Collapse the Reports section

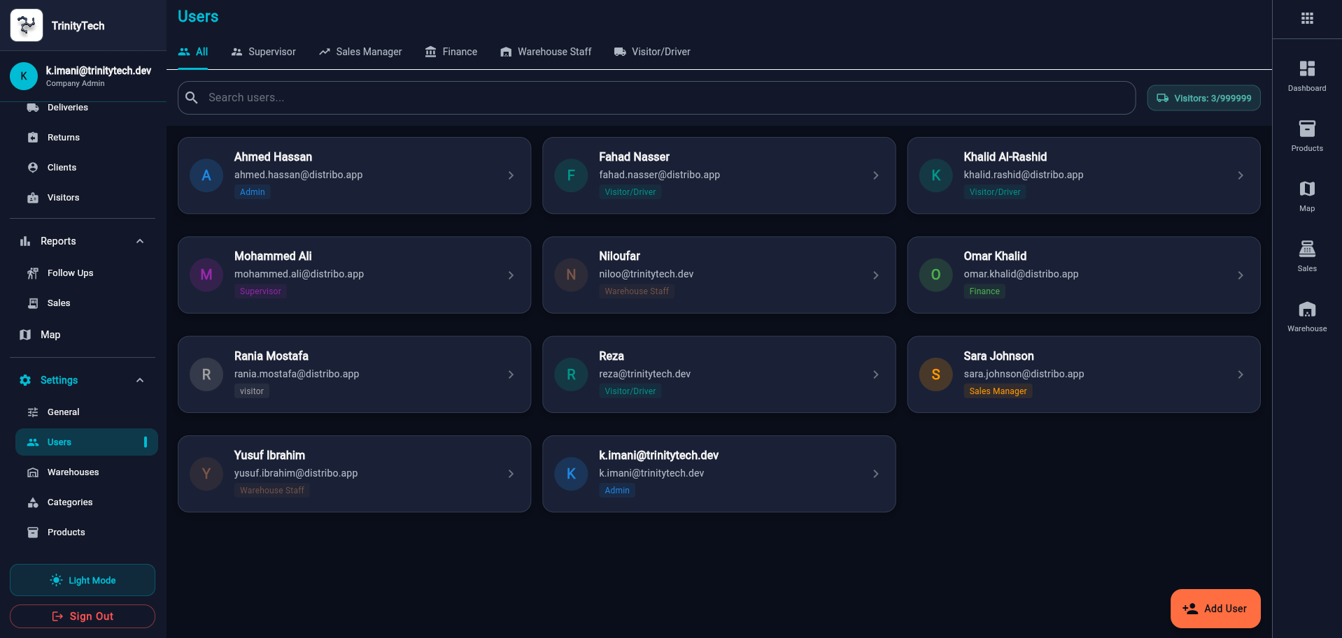pos(140,241)
